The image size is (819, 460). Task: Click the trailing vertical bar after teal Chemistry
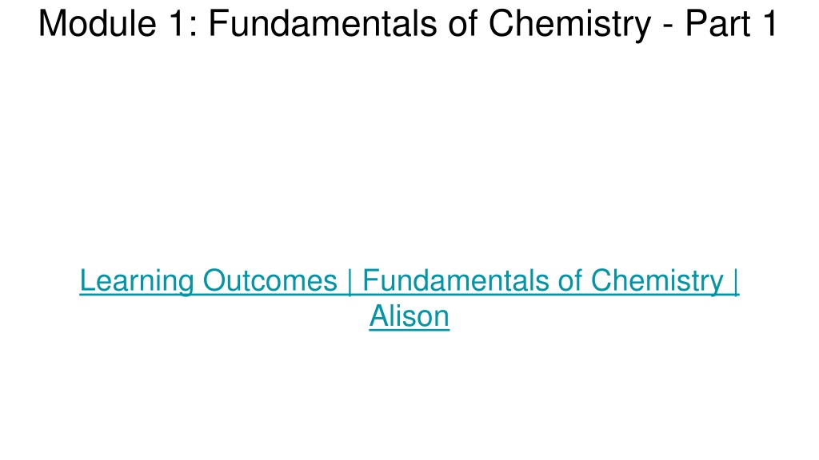[736, 282]
